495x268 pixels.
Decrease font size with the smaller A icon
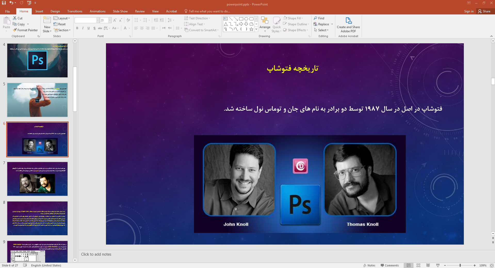pyautogui.click(x=120, y=20)
